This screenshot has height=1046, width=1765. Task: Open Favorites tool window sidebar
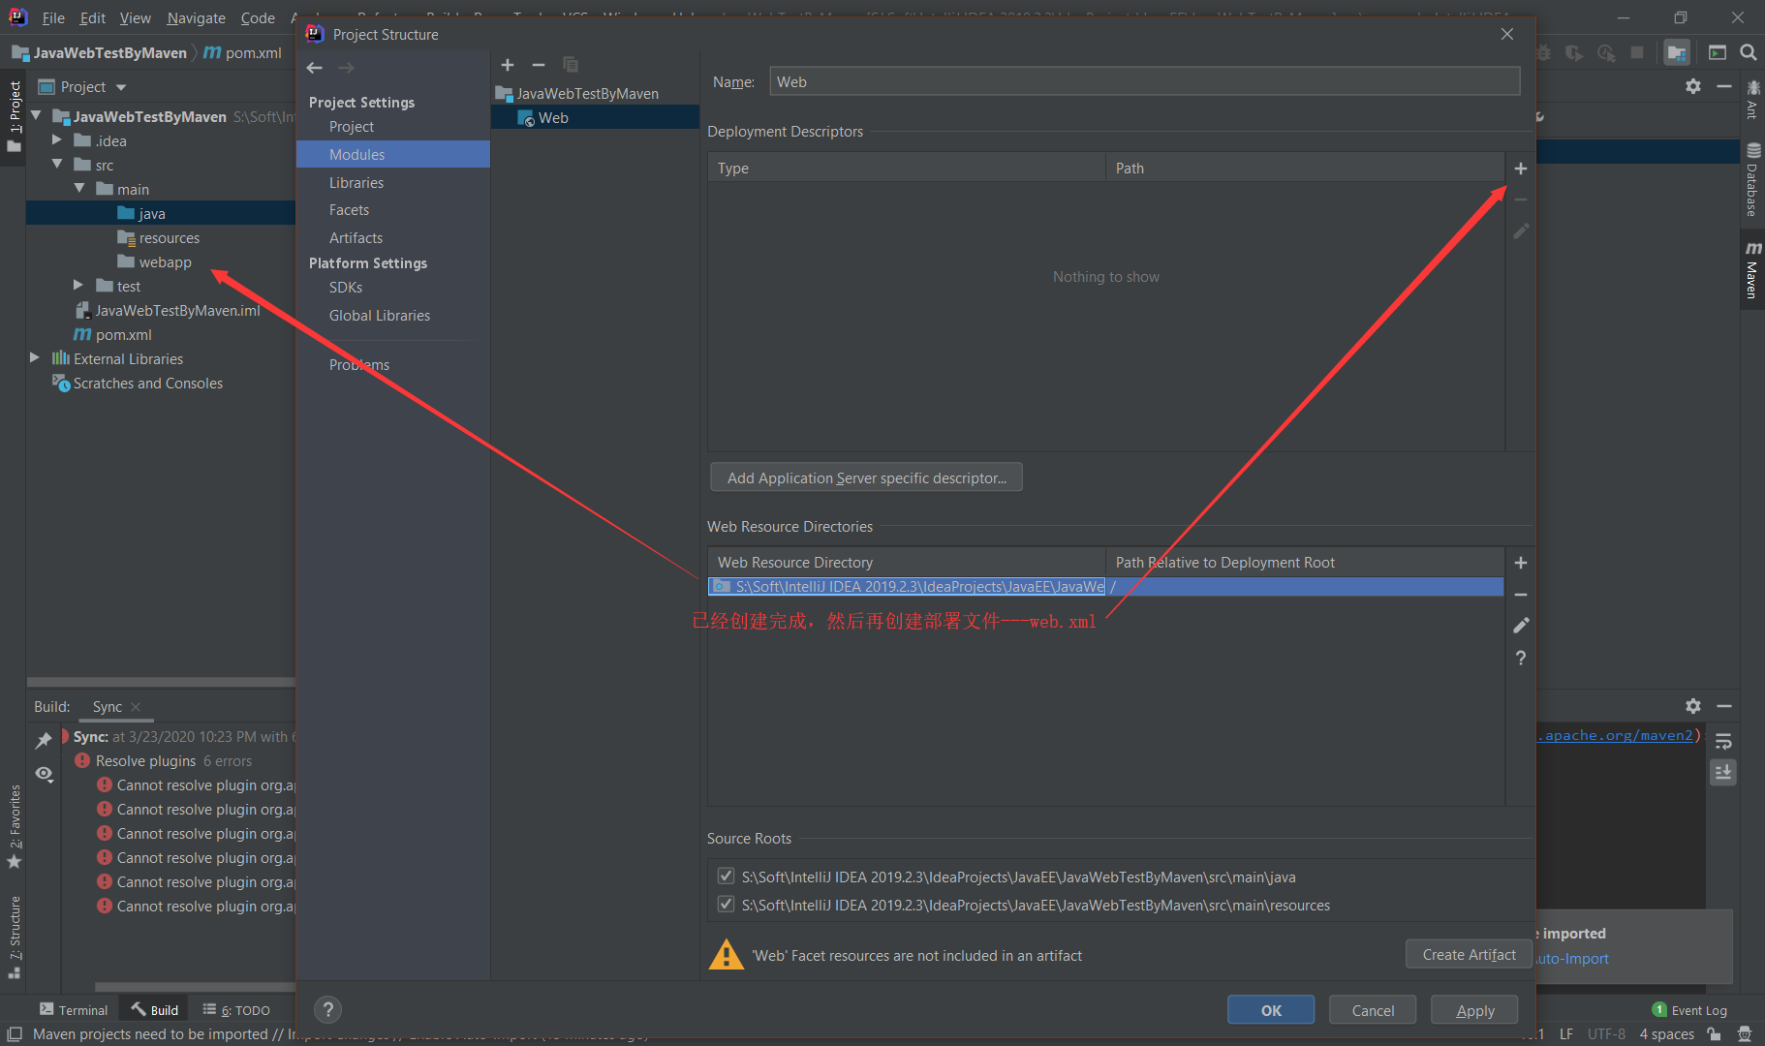pos(15,827)
